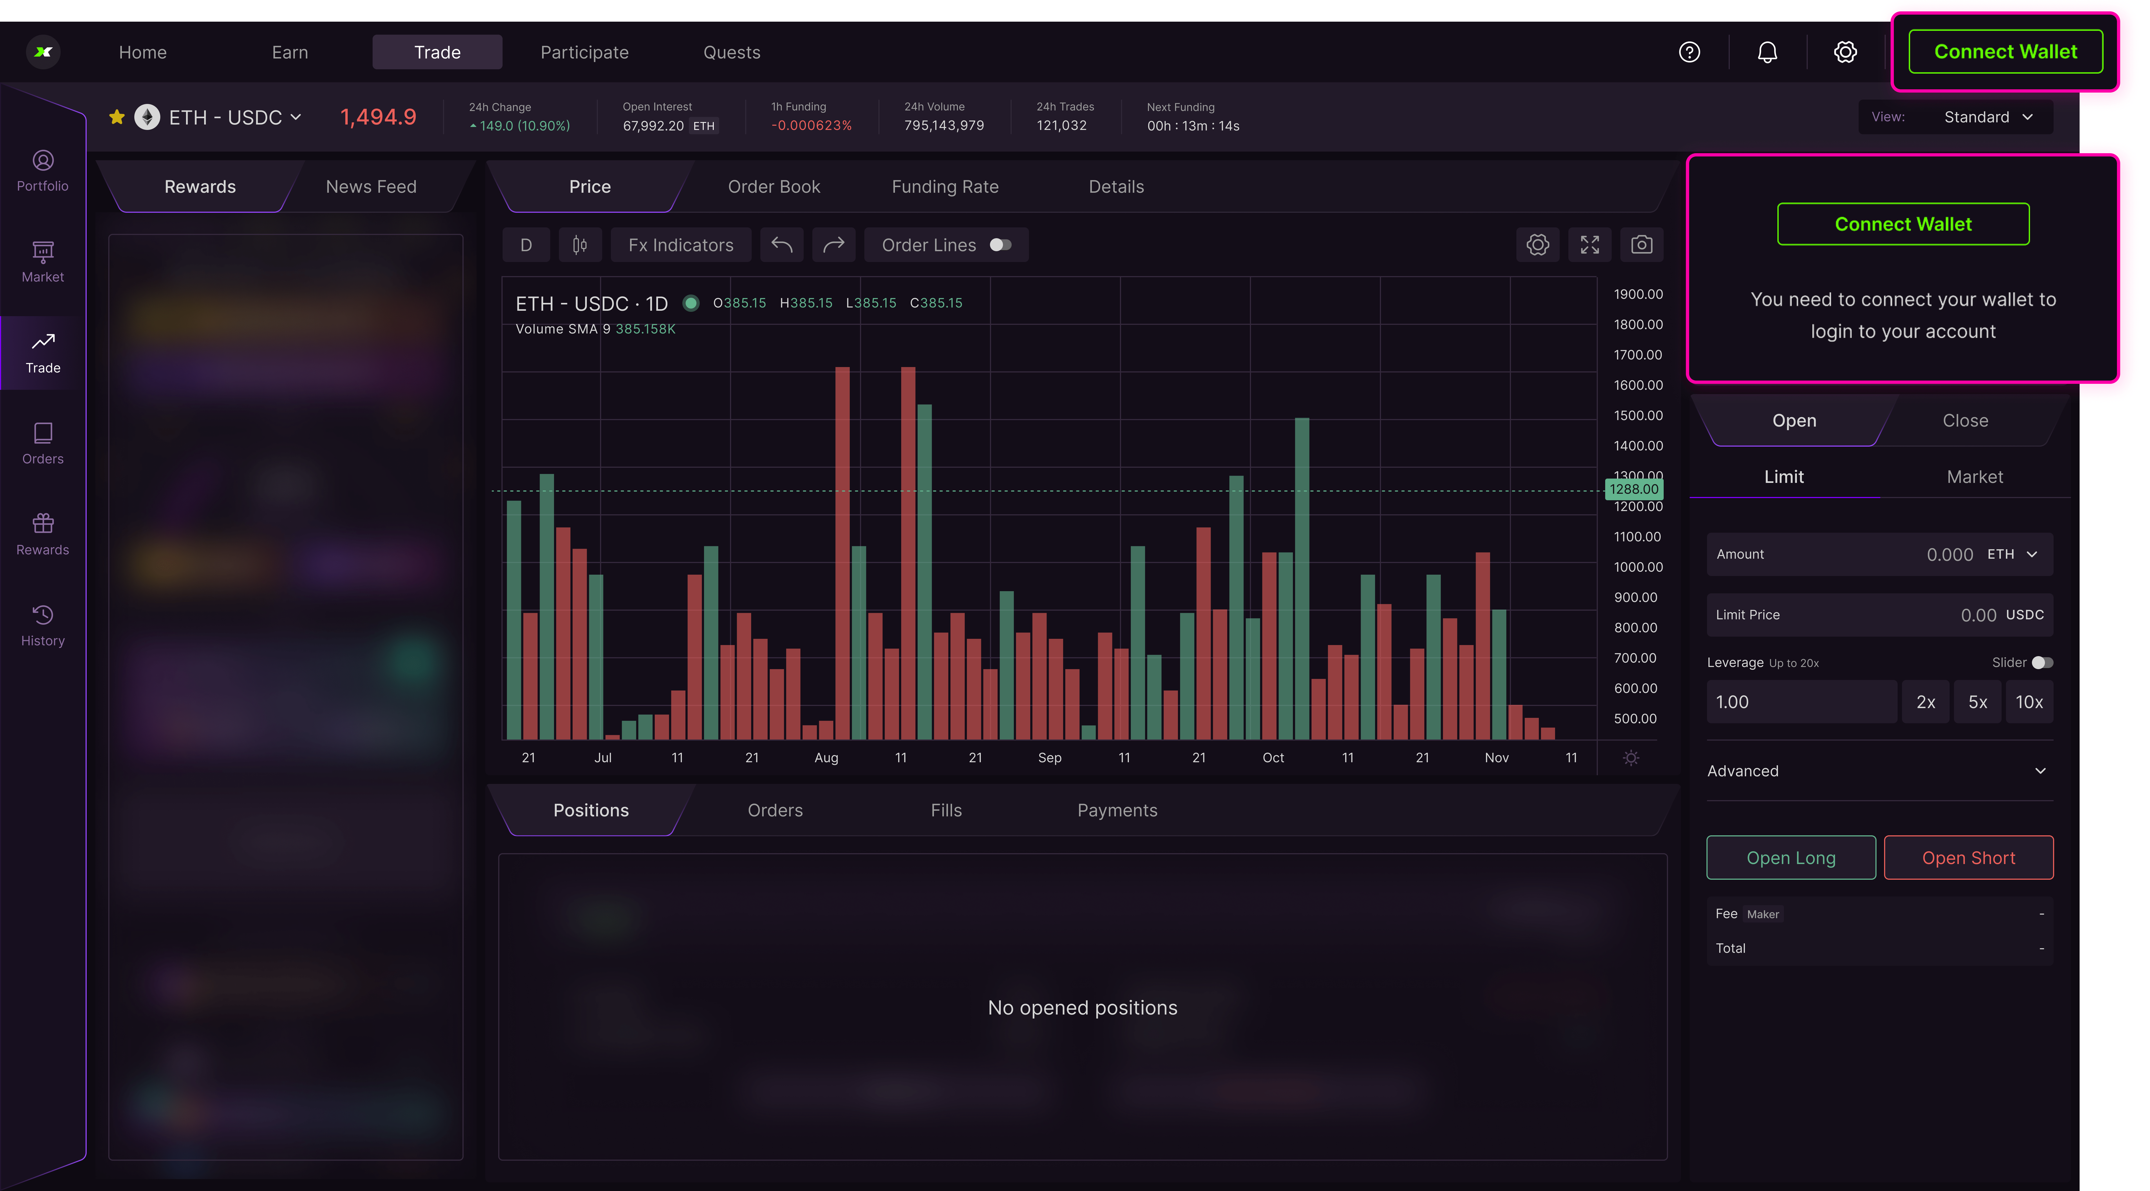Viewport: 2150px width, 1191px height.
Task: Select the D timeframe button
Action: (526, 245)
